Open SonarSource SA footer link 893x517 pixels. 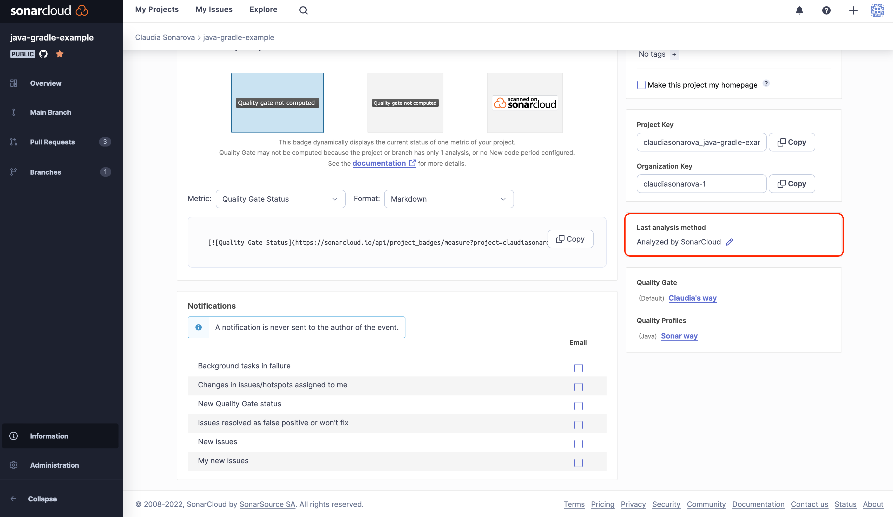coord(267,504)
